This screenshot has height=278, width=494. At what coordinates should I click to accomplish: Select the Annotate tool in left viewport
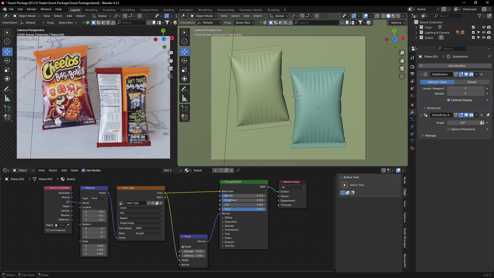coord(7,89)
